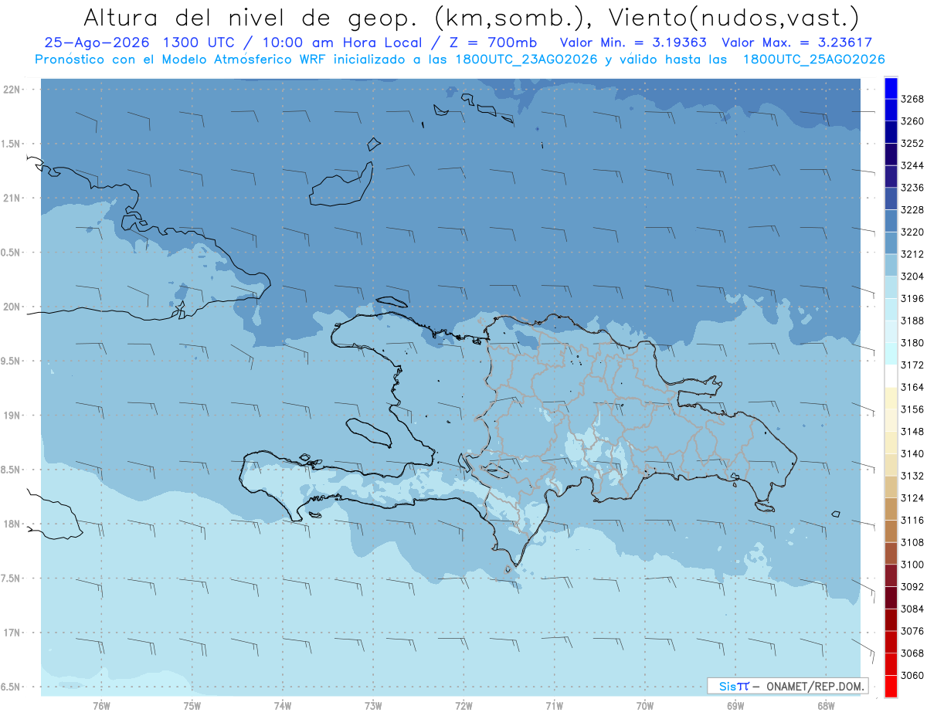Click the '70W' longitude label
Image resolution: width=927 pixels, height=716 pixels.
[x=645, y=705]
